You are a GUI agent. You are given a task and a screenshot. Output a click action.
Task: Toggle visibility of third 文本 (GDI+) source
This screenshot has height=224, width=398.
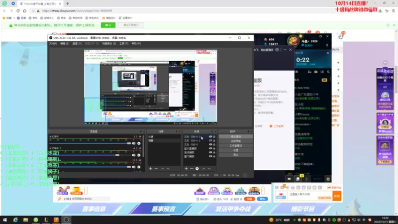(210, 144)
